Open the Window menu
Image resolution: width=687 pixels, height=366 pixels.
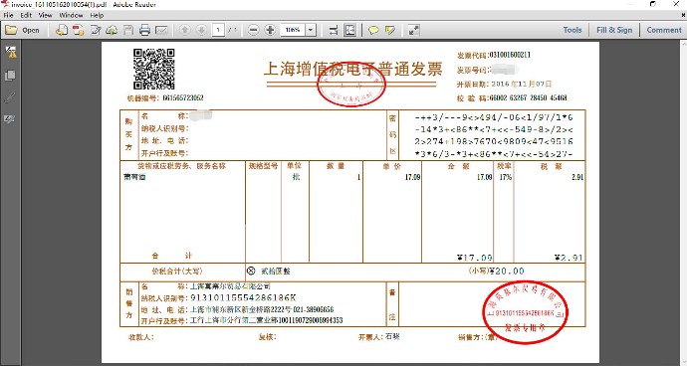71,15
